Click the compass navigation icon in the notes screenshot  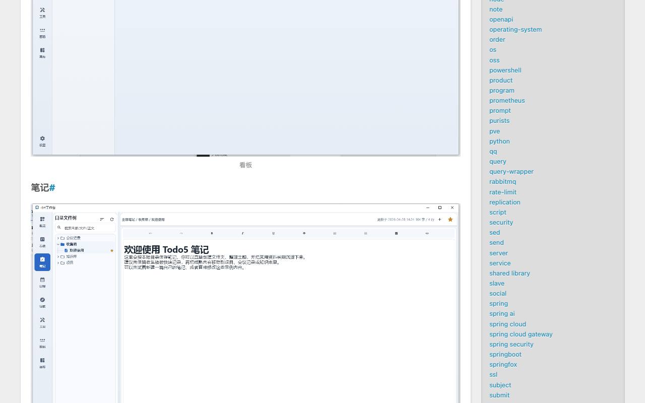tap(42, 300)
